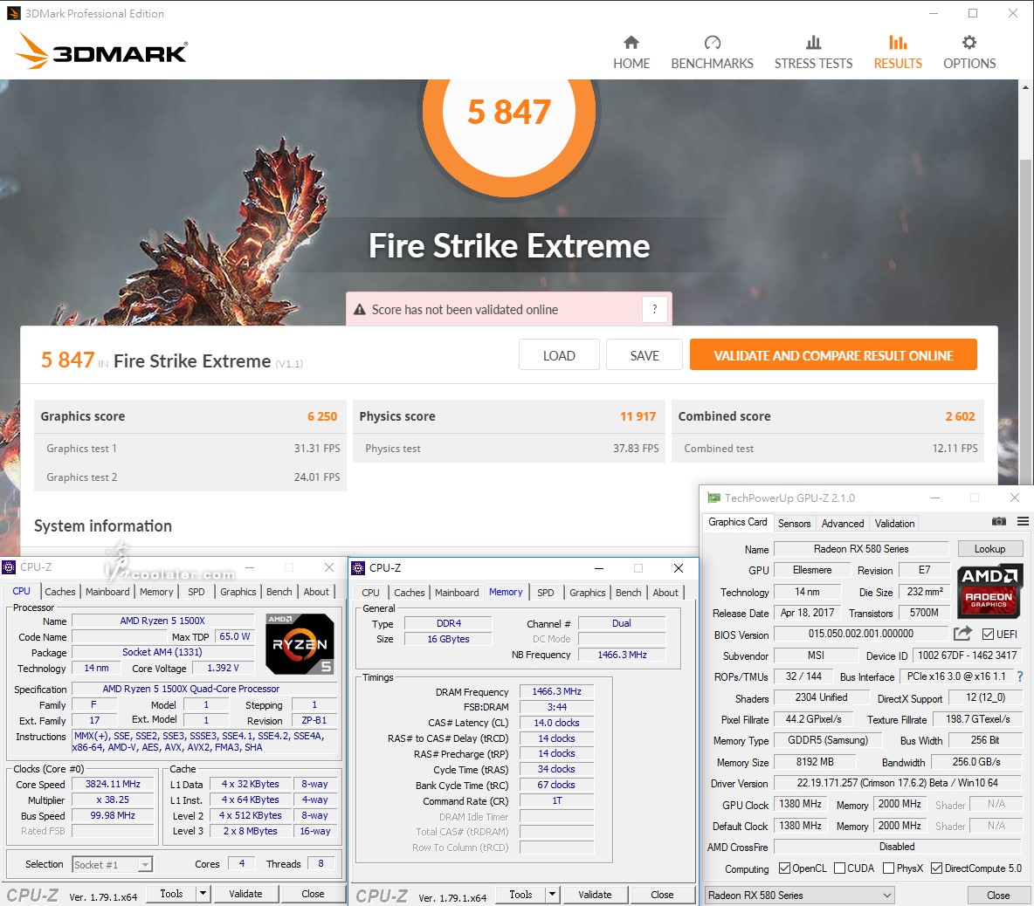Open the Socket #1 selection dropdown in CPU-Z
The image size is (1034, 906).
point(112,864)
